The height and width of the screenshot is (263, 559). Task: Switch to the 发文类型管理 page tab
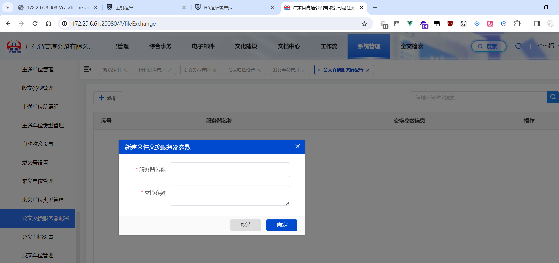pyautogui.click(x=197, y=70)
